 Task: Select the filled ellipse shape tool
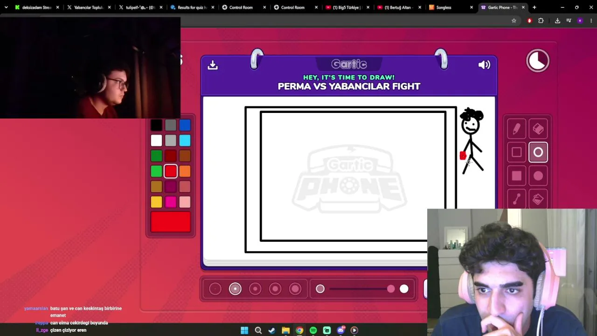coord(538,175)
